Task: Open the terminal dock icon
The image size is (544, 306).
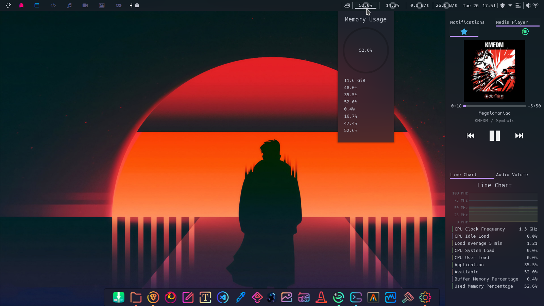Action: coord(356,297)
